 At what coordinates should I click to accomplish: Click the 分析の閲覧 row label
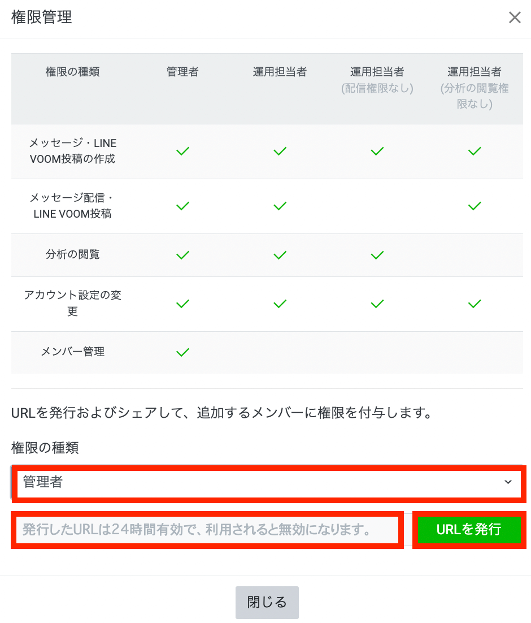coord(73,255)
